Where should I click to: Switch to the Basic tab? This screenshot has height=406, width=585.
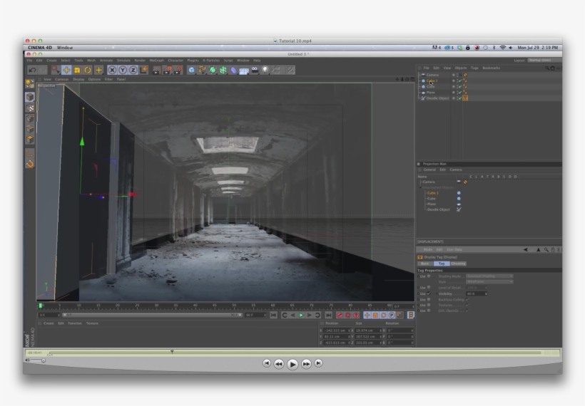(x=424, y=264)
